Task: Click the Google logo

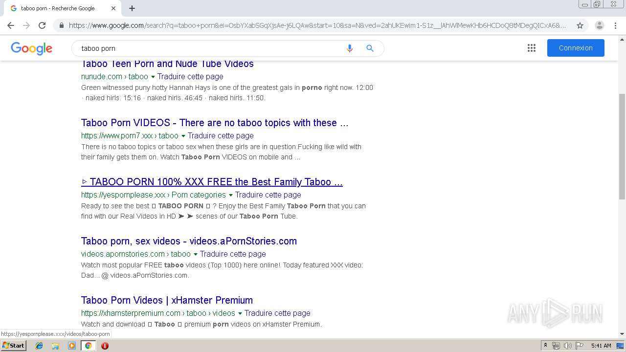Action: 31,48
